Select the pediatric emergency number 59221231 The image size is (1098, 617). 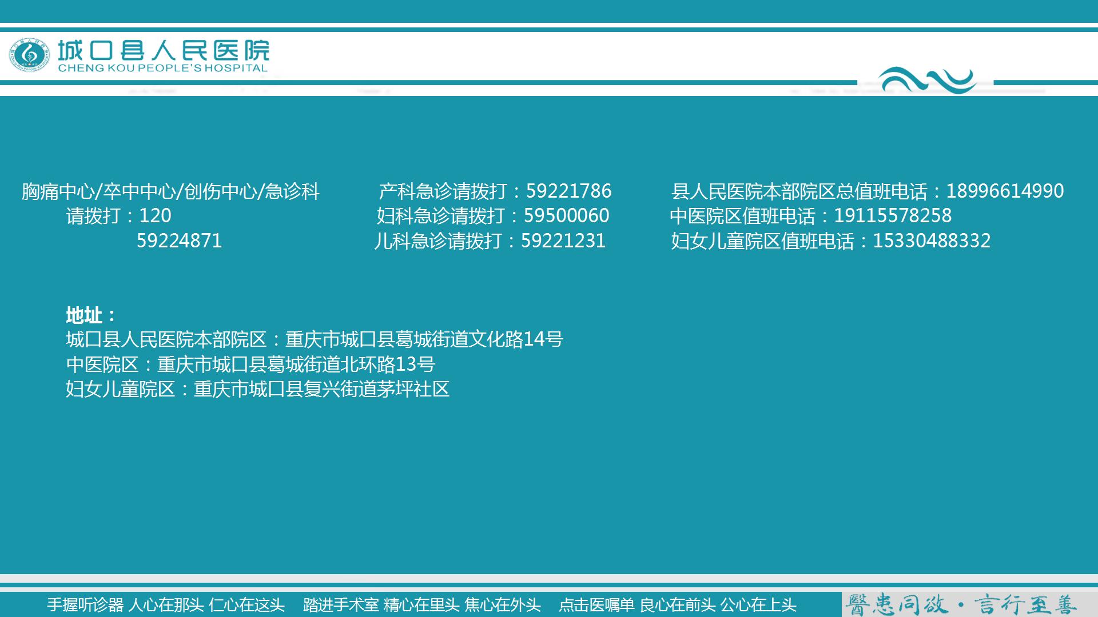(x=564, y=242)
